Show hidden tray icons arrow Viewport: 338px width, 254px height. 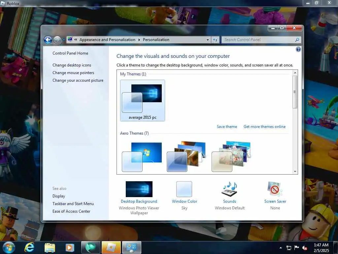click(281, 248)
